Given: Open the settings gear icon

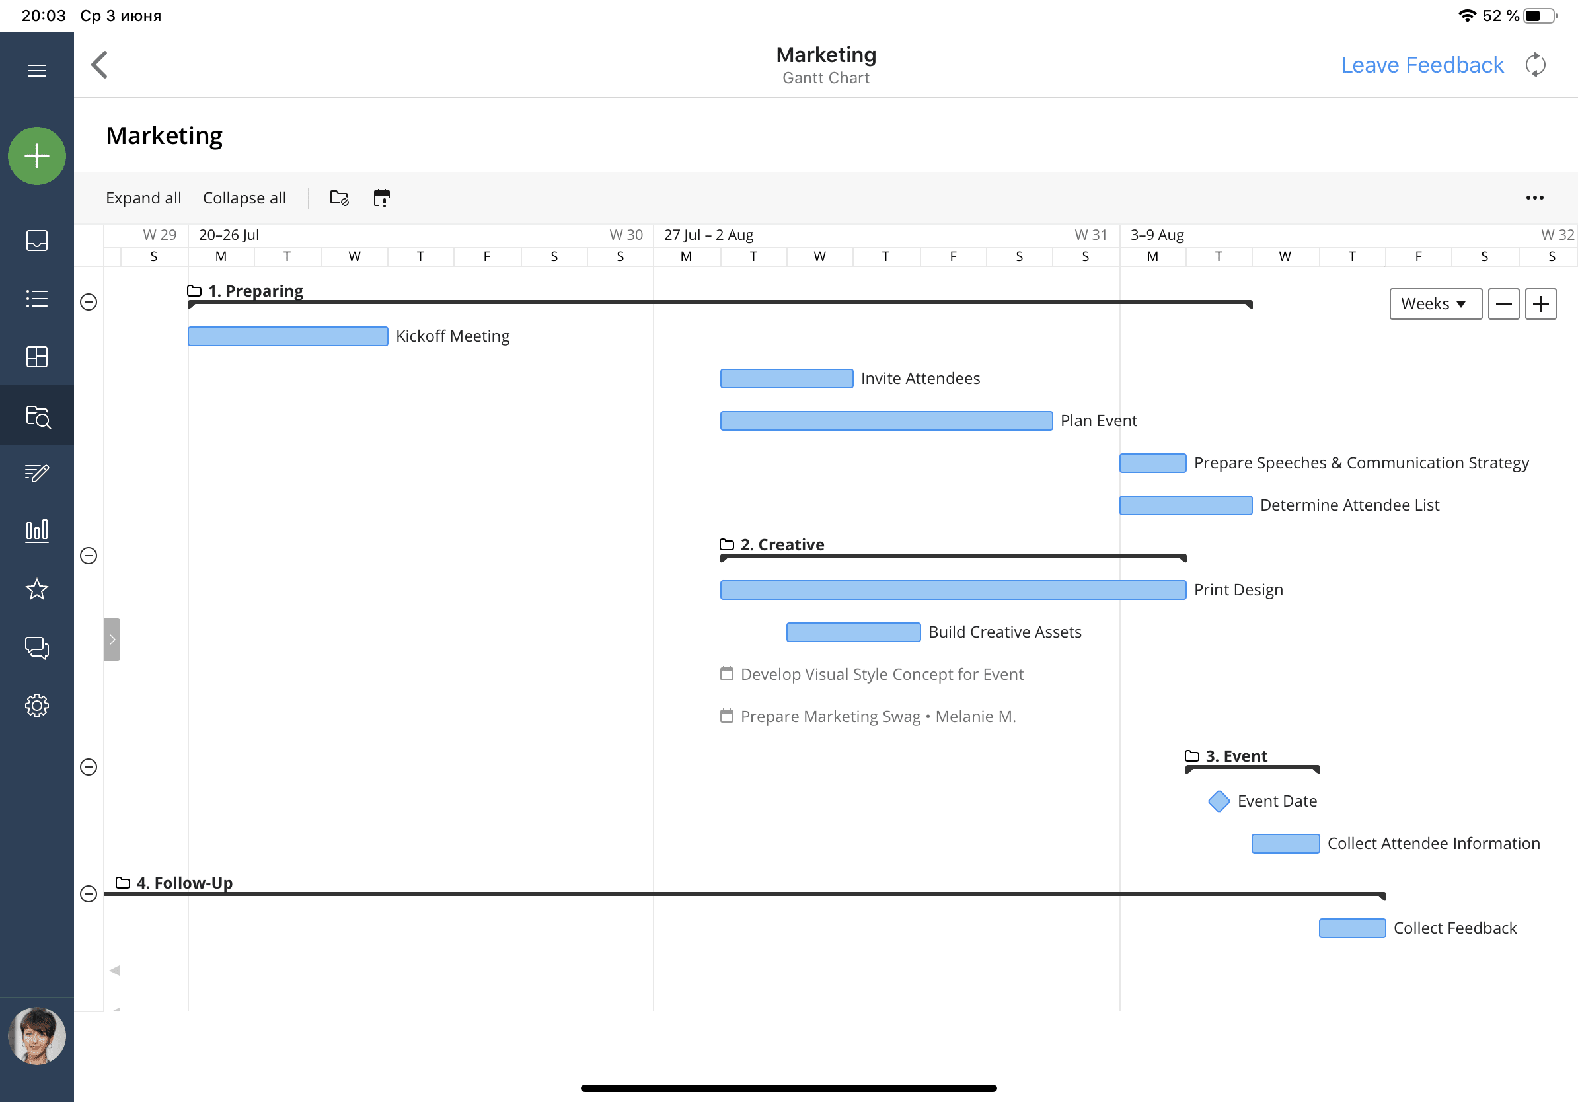Looking at the screenshot, I should tap(36, 706).
